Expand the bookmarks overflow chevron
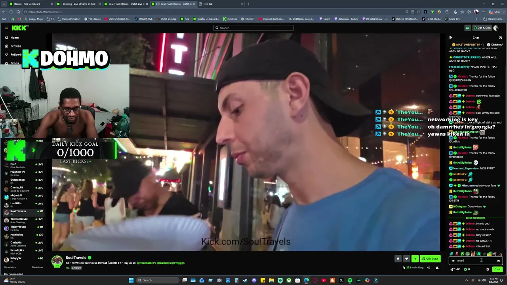 pos(476,19)
